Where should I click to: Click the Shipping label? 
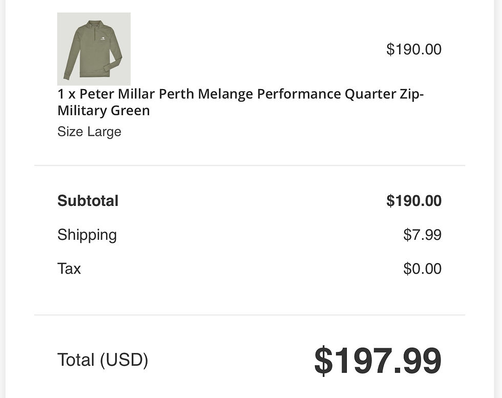87,235
